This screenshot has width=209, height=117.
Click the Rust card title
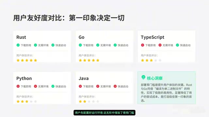click(21, 37)
